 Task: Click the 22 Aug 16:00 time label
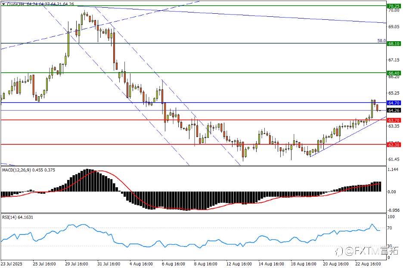(x=368, y=264)
